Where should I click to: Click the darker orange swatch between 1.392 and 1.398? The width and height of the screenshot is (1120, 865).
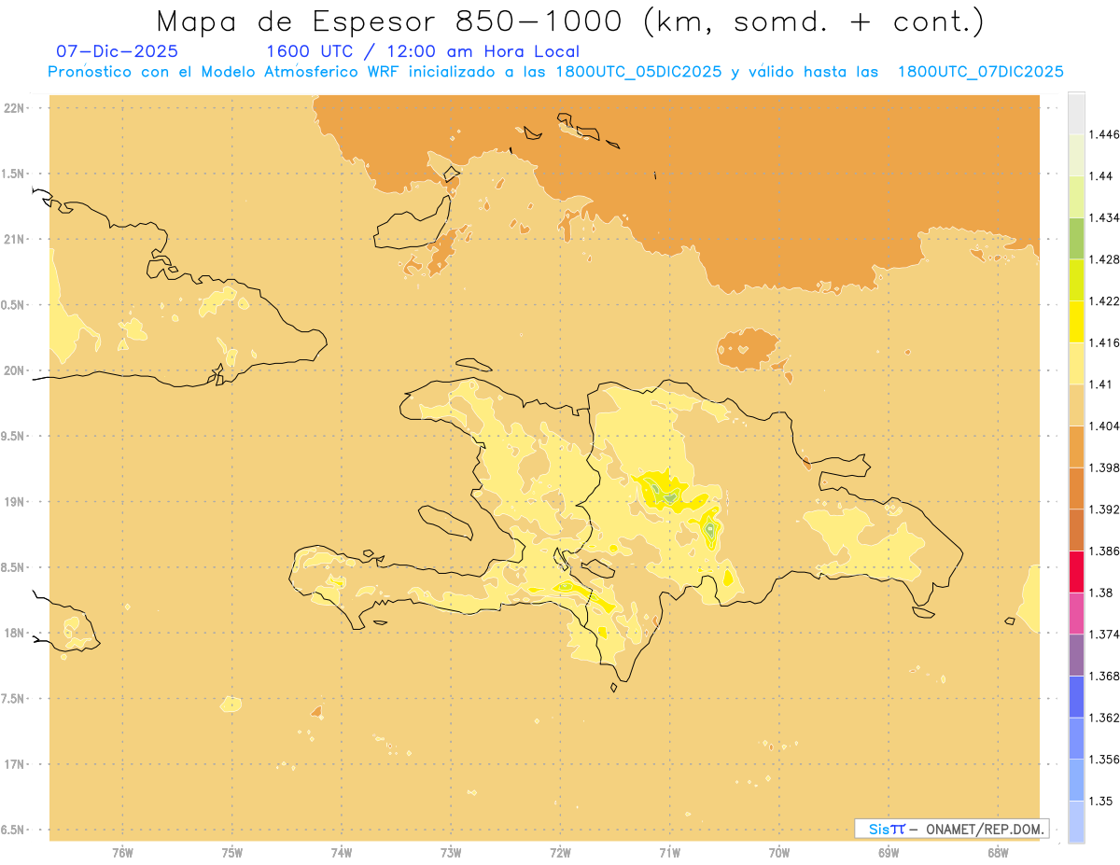1076,488
